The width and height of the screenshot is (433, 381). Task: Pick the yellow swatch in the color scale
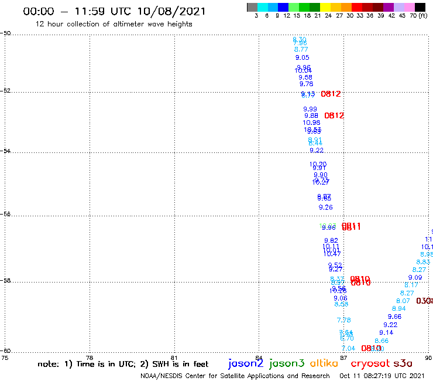tap(325, 7)
